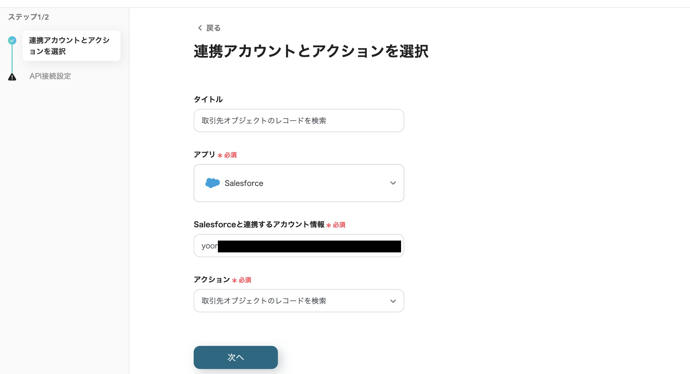Click the chevron on the アプリ selector
The width and height of the screenshot is (690, 374).
click(393, 183)
